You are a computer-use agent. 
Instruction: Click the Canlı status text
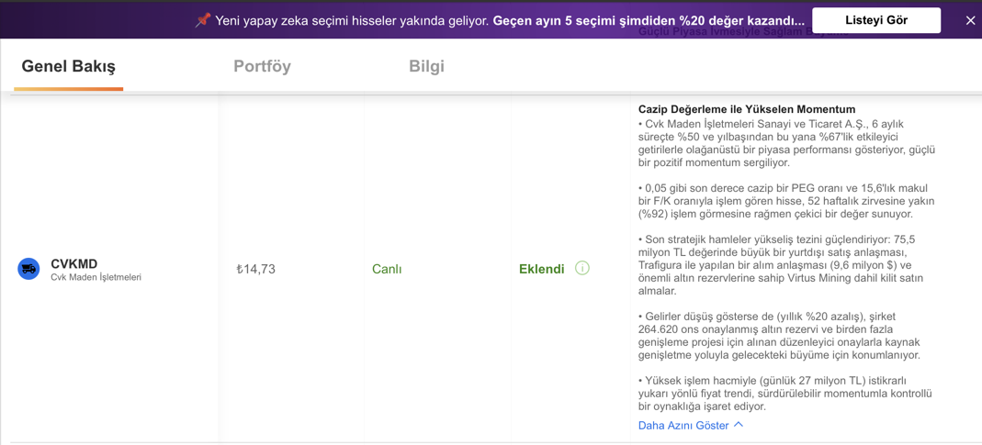coord(387,269)
